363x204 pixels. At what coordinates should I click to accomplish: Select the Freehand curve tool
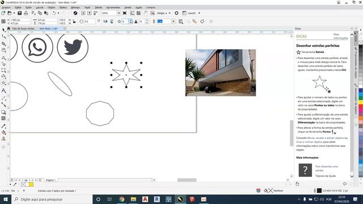4,57
